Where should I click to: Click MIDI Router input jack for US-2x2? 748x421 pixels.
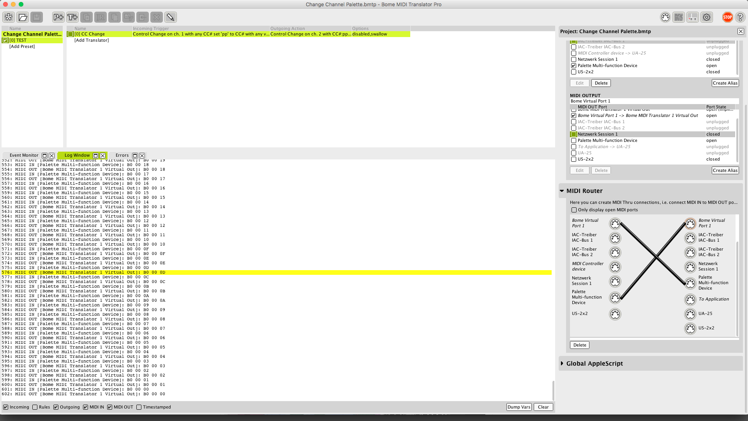[x=615, y=314]
